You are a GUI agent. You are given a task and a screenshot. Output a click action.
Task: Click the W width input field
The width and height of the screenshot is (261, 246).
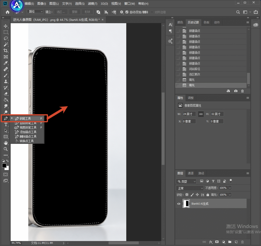coord(189,114)
